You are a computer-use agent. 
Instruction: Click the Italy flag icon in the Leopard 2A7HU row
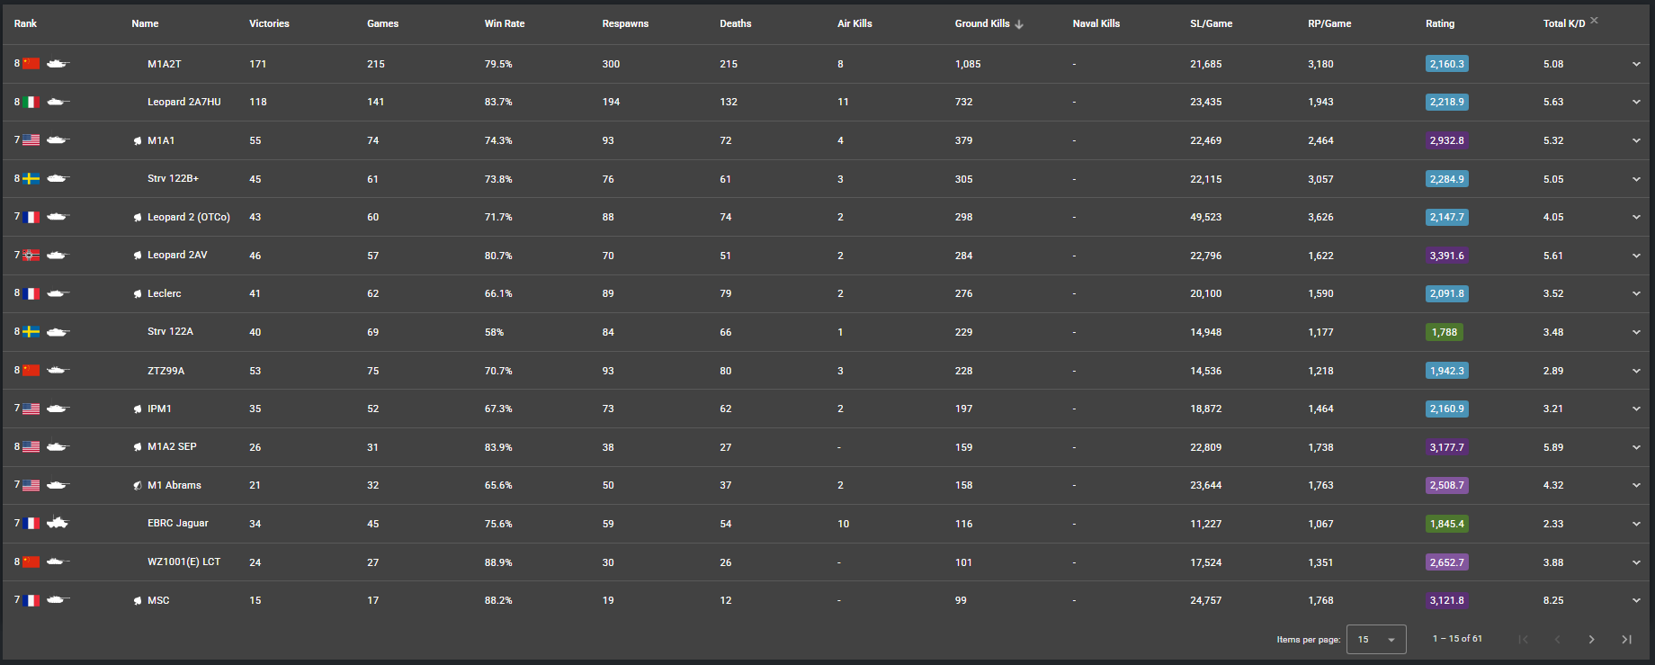click(x=31, y=103)
